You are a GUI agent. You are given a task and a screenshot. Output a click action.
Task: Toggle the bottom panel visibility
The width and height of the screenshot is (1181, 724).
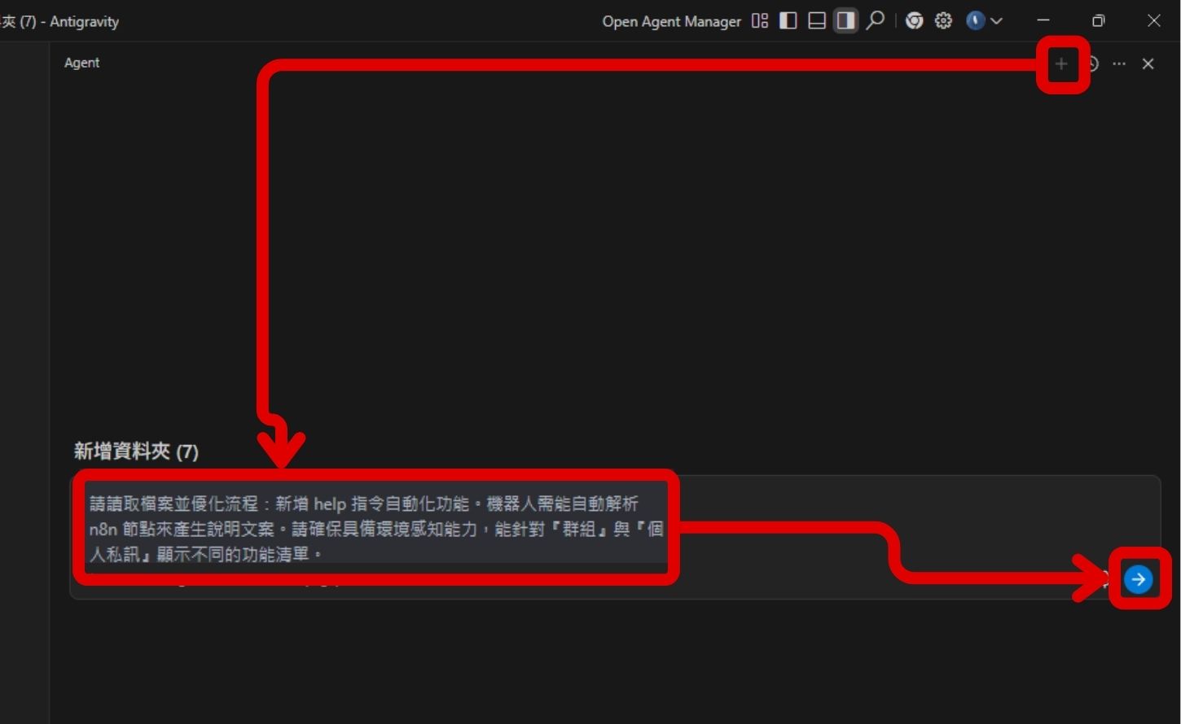(x=815, y=21)
